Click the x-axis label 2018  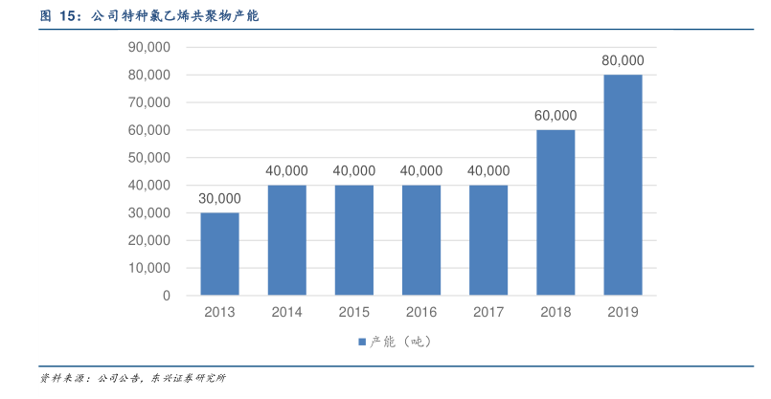pos(556,312)
